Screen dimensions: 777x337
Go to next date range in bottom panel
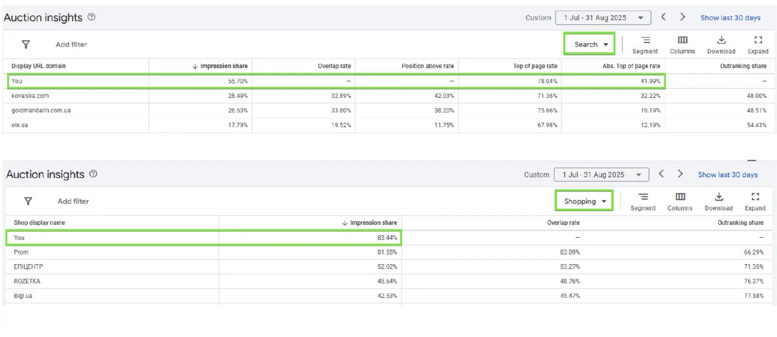coord(680,174)
